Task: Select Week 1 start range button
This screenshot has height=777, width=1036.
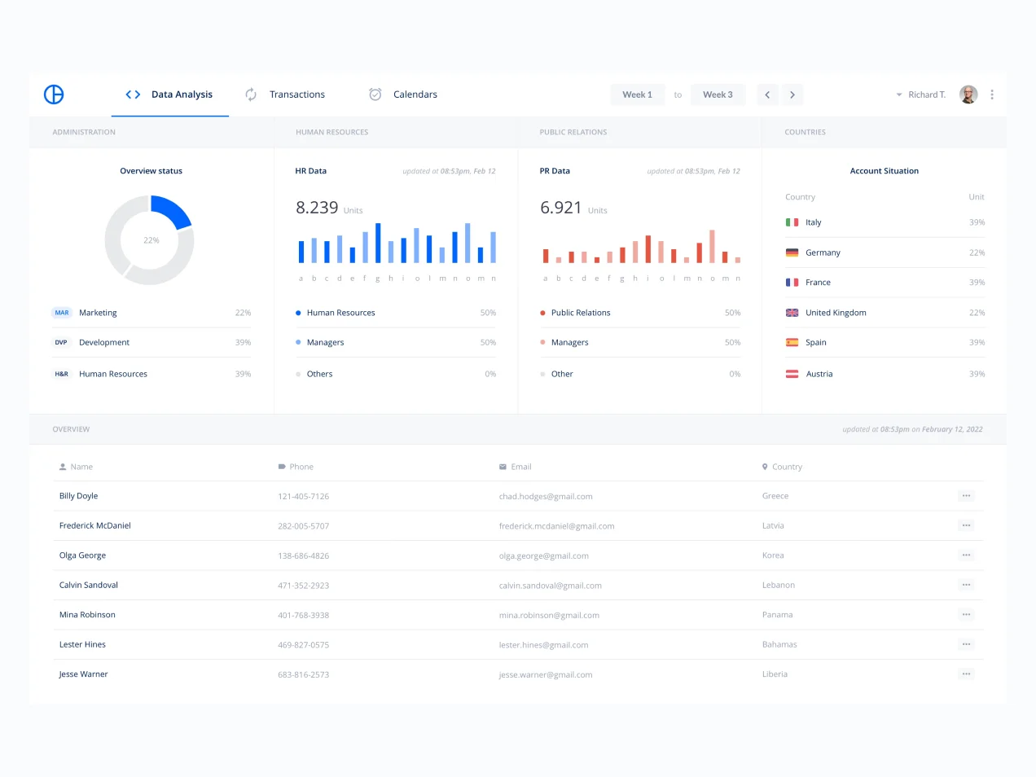Action: 638,94
